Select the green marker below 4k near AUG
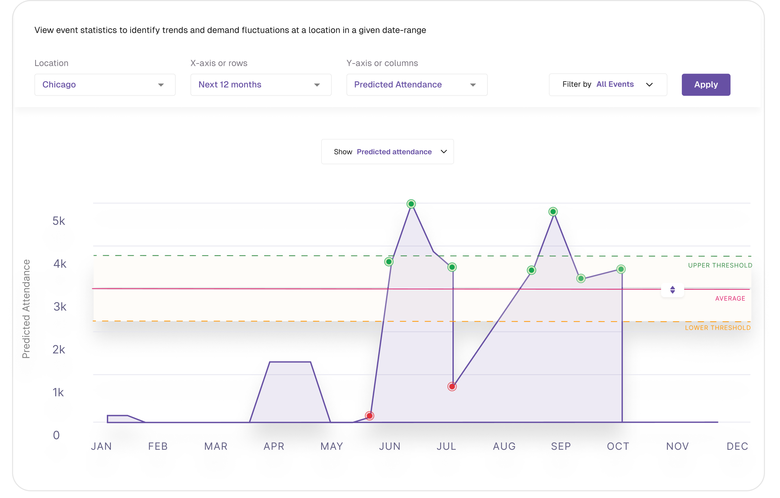The width and height of the screenshot is (780, 498). click(531, 270)
